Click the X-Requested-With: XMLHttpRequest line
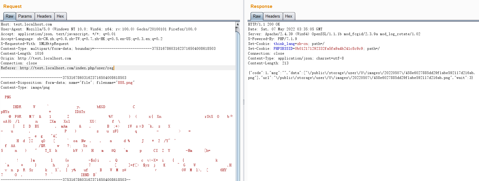Image resolution: width=479 pixels, height=181 pixels. pos(35,44)
